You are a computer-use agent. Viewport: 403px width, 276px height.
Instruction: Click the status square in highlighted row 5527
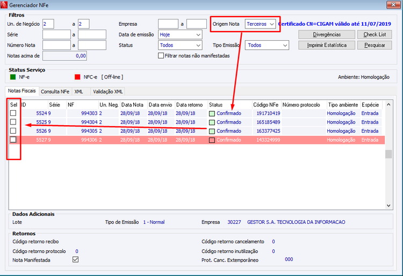[212, 140]
